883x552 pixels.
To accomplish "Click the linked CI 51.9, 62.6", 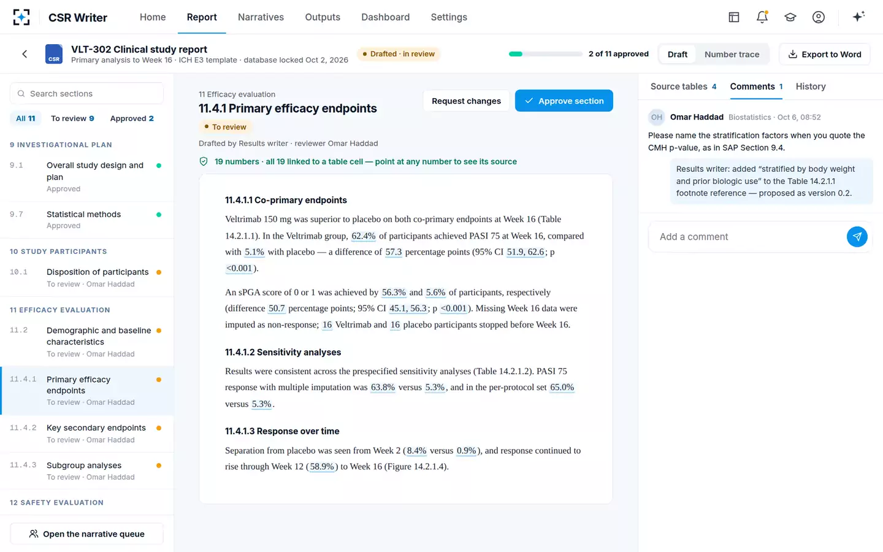I will tap(526, 251).
